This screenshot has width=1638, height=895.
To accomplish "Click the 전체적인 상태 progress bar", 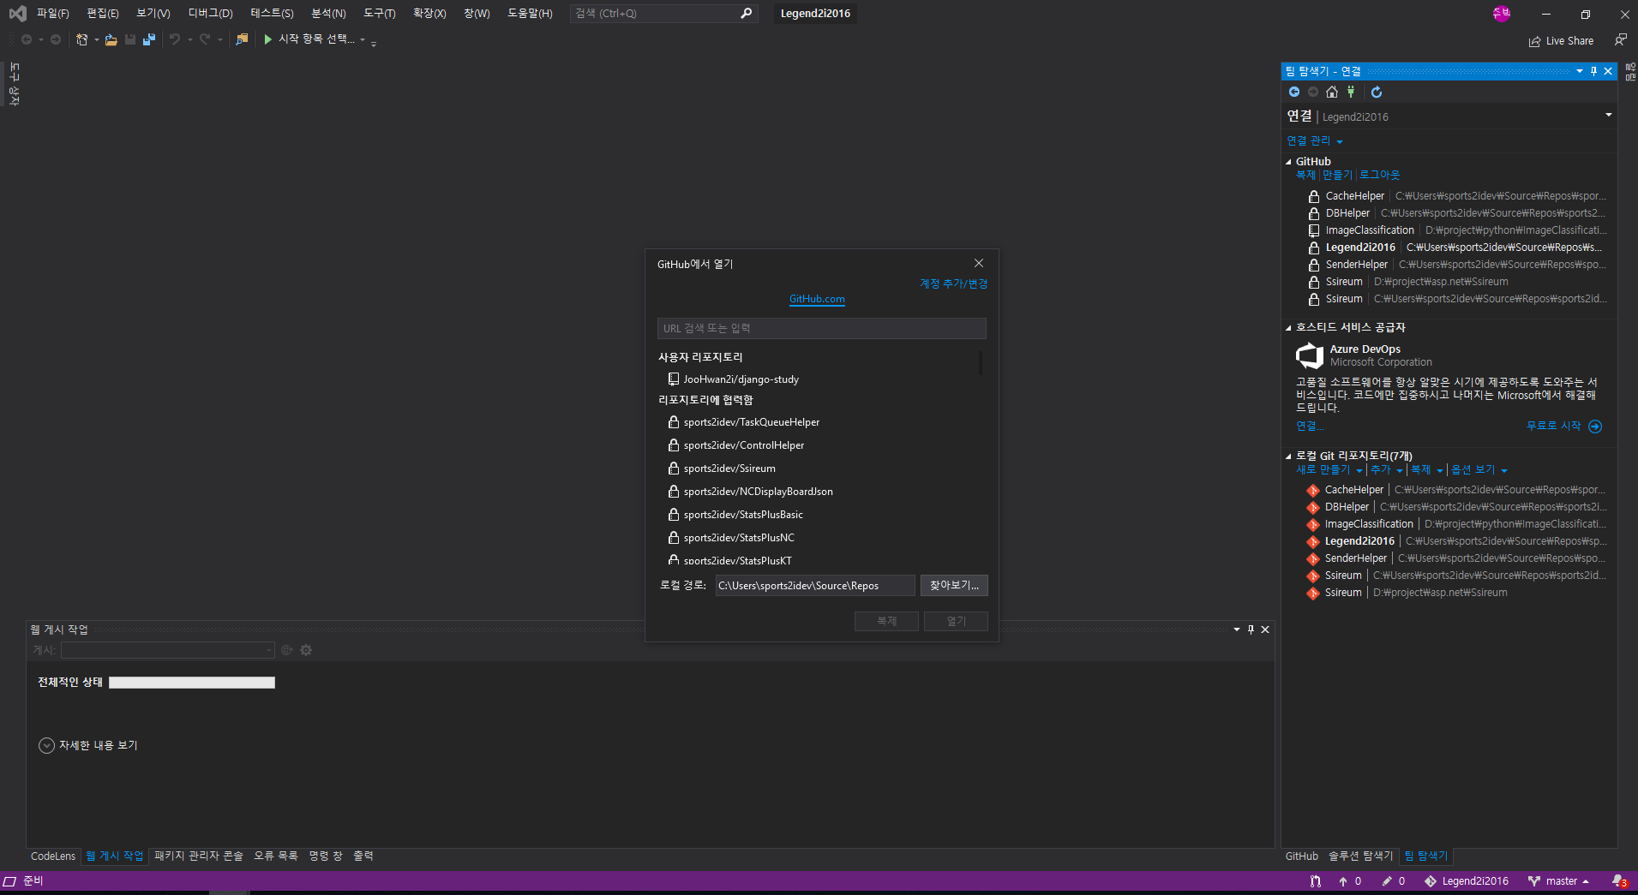I will click(192, 683).
